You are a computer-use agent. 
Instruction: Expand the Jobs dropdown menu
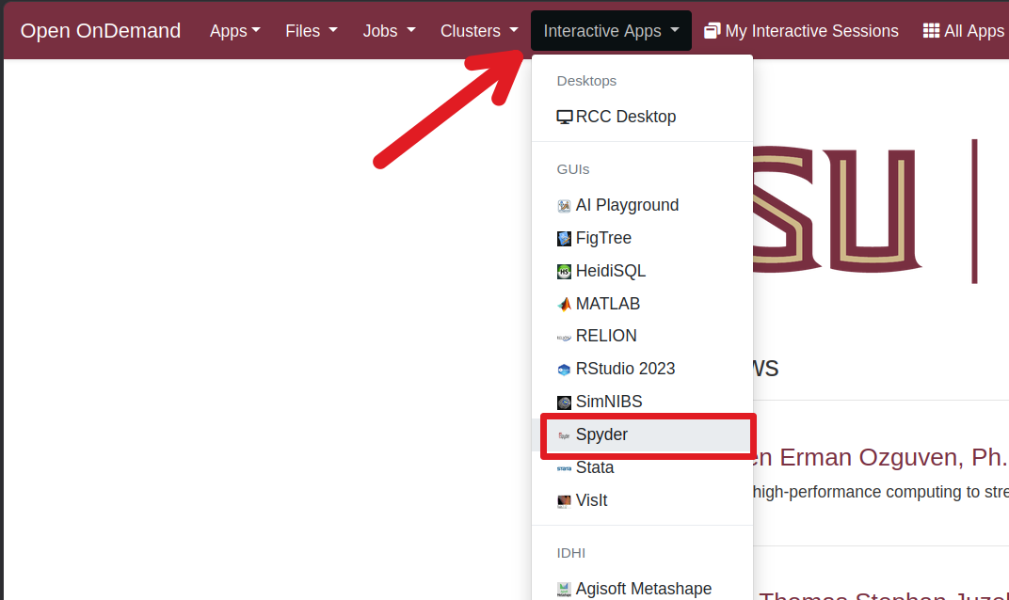point(390,31)
